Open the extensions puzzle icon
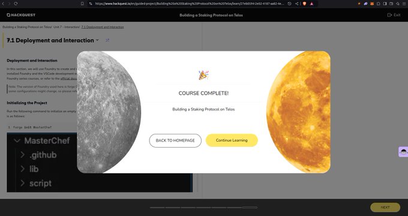Viewport: 408px width, 216px height. coord(379,4)
